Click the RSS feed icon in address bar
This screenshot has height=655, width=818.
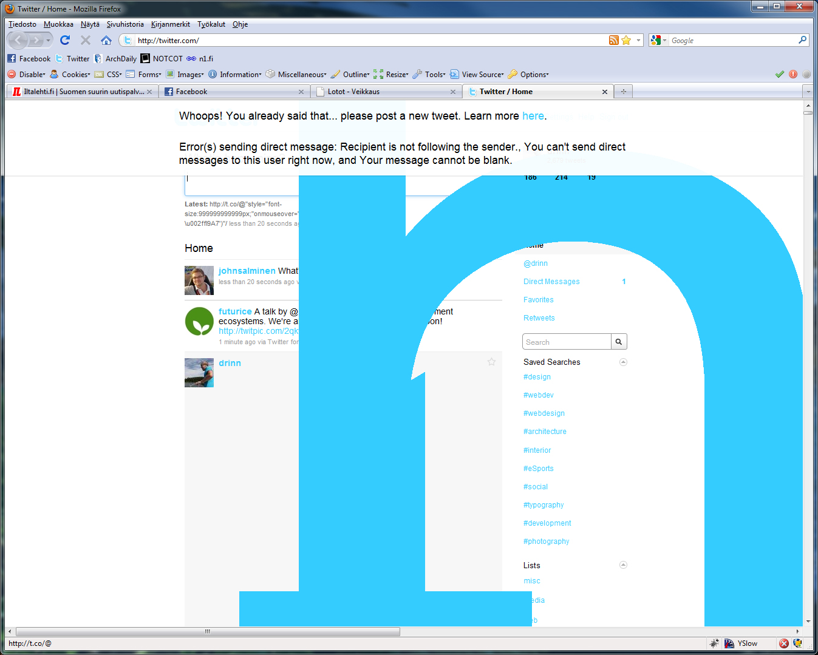coord(614,40)
